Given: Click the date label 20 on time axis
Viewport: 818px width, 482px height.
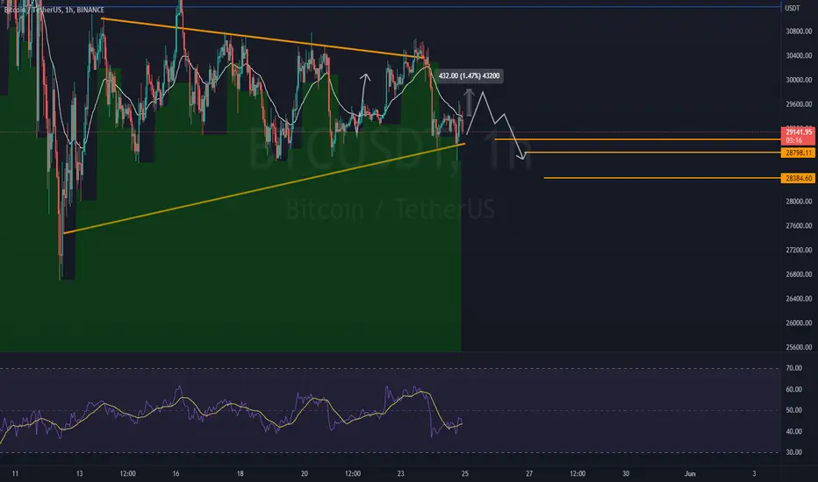Looking at the screenshot, I should [305, 473].
